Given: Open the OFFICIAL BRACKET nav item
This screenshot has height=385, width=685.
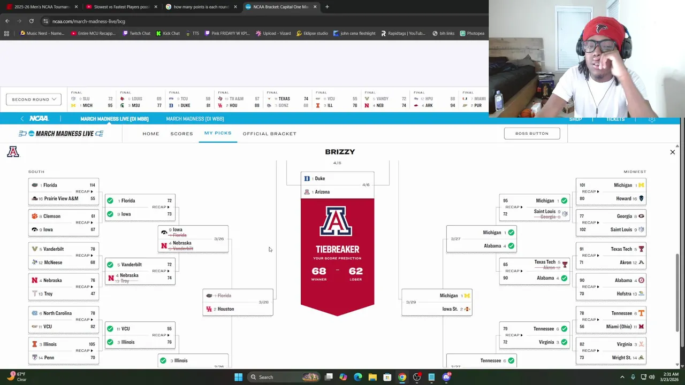Looking at the screenshot, I should point(269,134).
